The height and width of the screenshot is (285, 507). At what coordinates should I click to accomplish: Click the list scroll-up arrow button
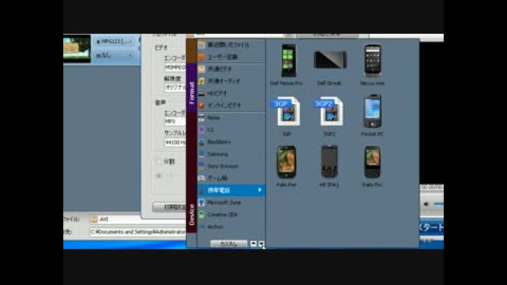tap(253, 244)
